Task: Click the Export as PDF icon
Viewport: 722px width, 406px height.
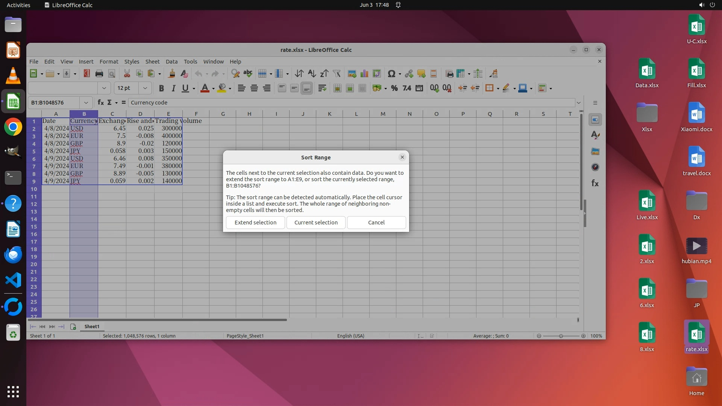Action: [86, 74]
